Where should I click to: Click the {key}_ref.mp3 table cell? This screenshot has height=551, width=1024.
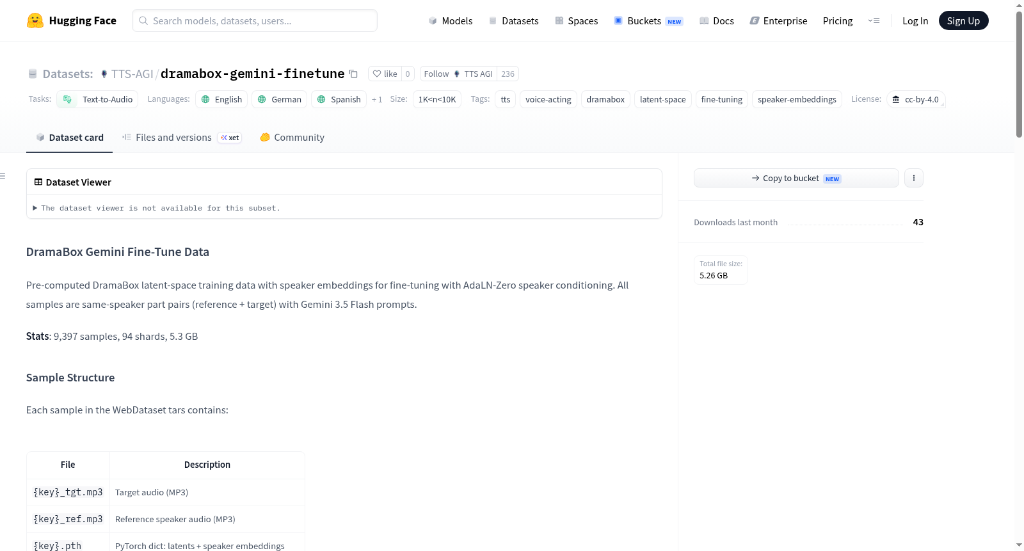68,519
